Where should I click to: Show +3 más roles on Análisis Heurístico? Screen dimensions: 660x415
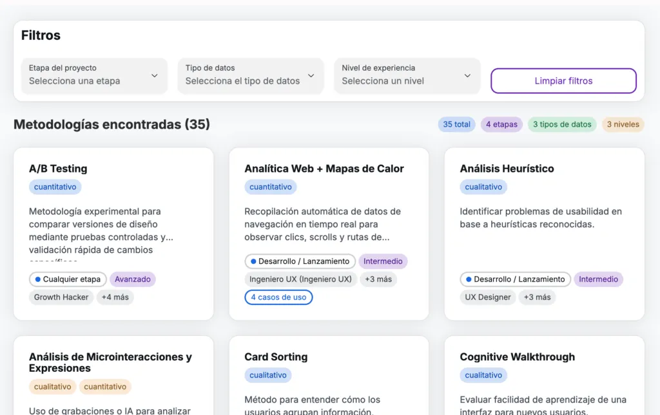coord(537,297)
